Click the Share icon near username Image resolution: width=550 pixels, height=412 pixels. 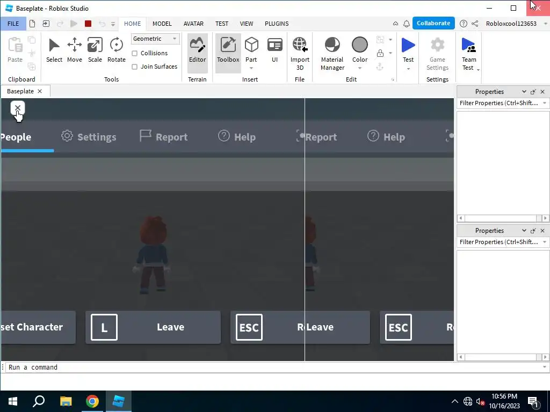tap(475, 24)
